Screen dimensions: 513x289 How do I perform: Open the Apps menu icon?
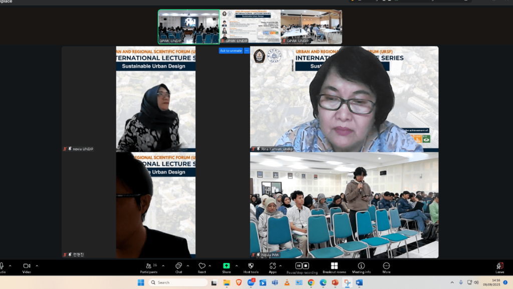[x=273, y=267]
